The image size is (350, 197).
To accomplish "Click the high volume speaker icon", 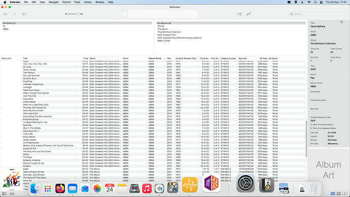I will pyautogui.click(x=82, y=14).
